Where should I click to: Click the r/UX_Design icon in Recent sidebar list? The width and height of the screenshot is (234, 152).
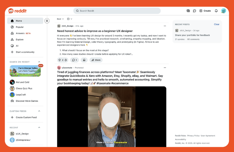click(x=12, y=133)
